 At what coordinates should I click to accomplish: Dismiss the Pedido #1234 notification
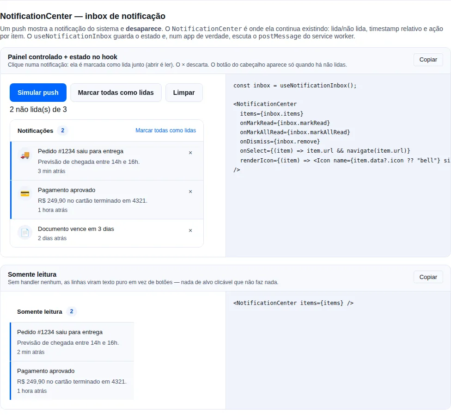[190, 153]
